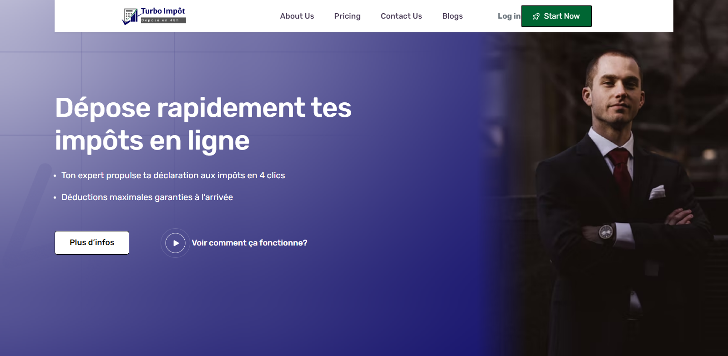Click 'Voir comment ça fonctionne?' text
The height and width of the screenshot is (356, 728).
coord(249,243)
